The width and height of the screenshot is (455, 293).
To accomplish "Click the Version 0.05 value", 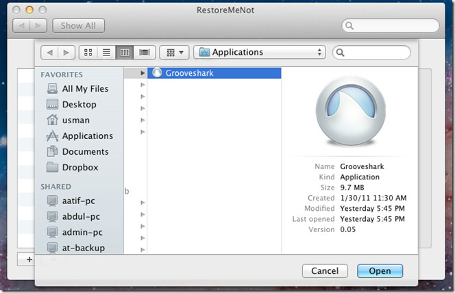I will pos(347,229).
